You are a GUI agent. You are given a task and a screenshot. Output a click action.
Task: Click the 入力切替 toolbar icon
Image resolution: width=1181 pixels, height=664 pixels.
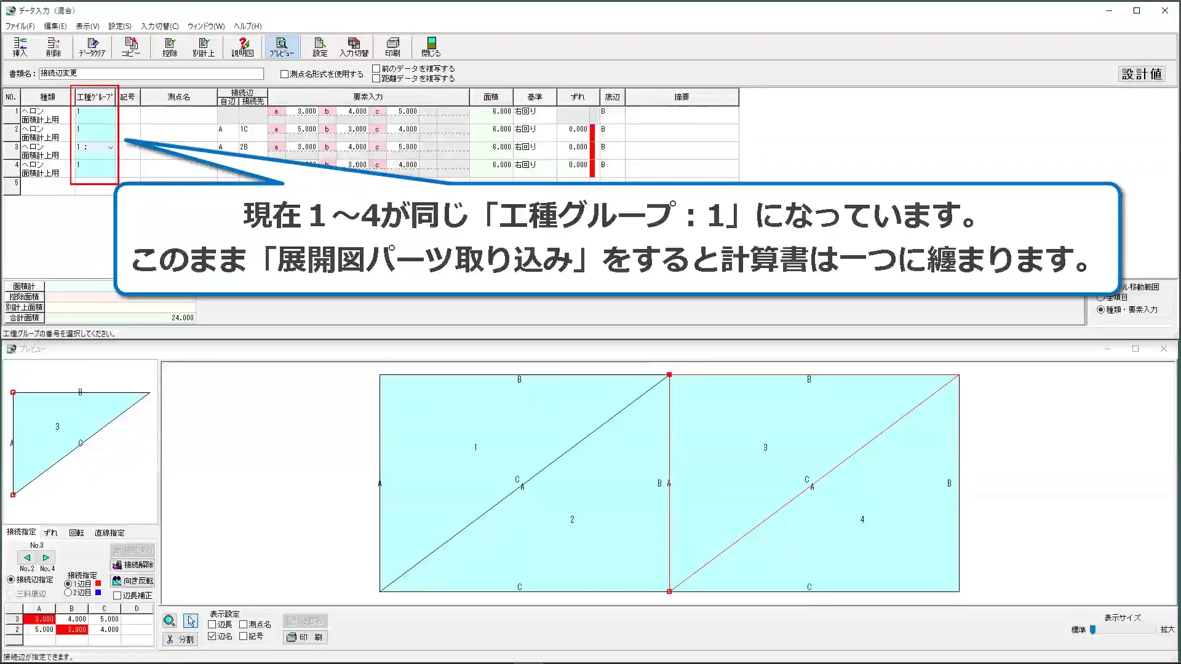(x=354, y=47)
